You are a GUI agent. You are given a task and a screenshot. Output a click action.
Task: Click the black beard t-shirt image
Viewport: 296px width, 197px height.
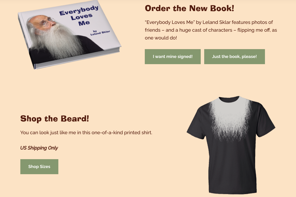231,145
